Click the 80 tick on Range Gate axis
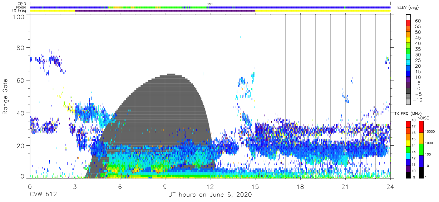The width and height of the screenshot is (439, 202). [21, 48]
